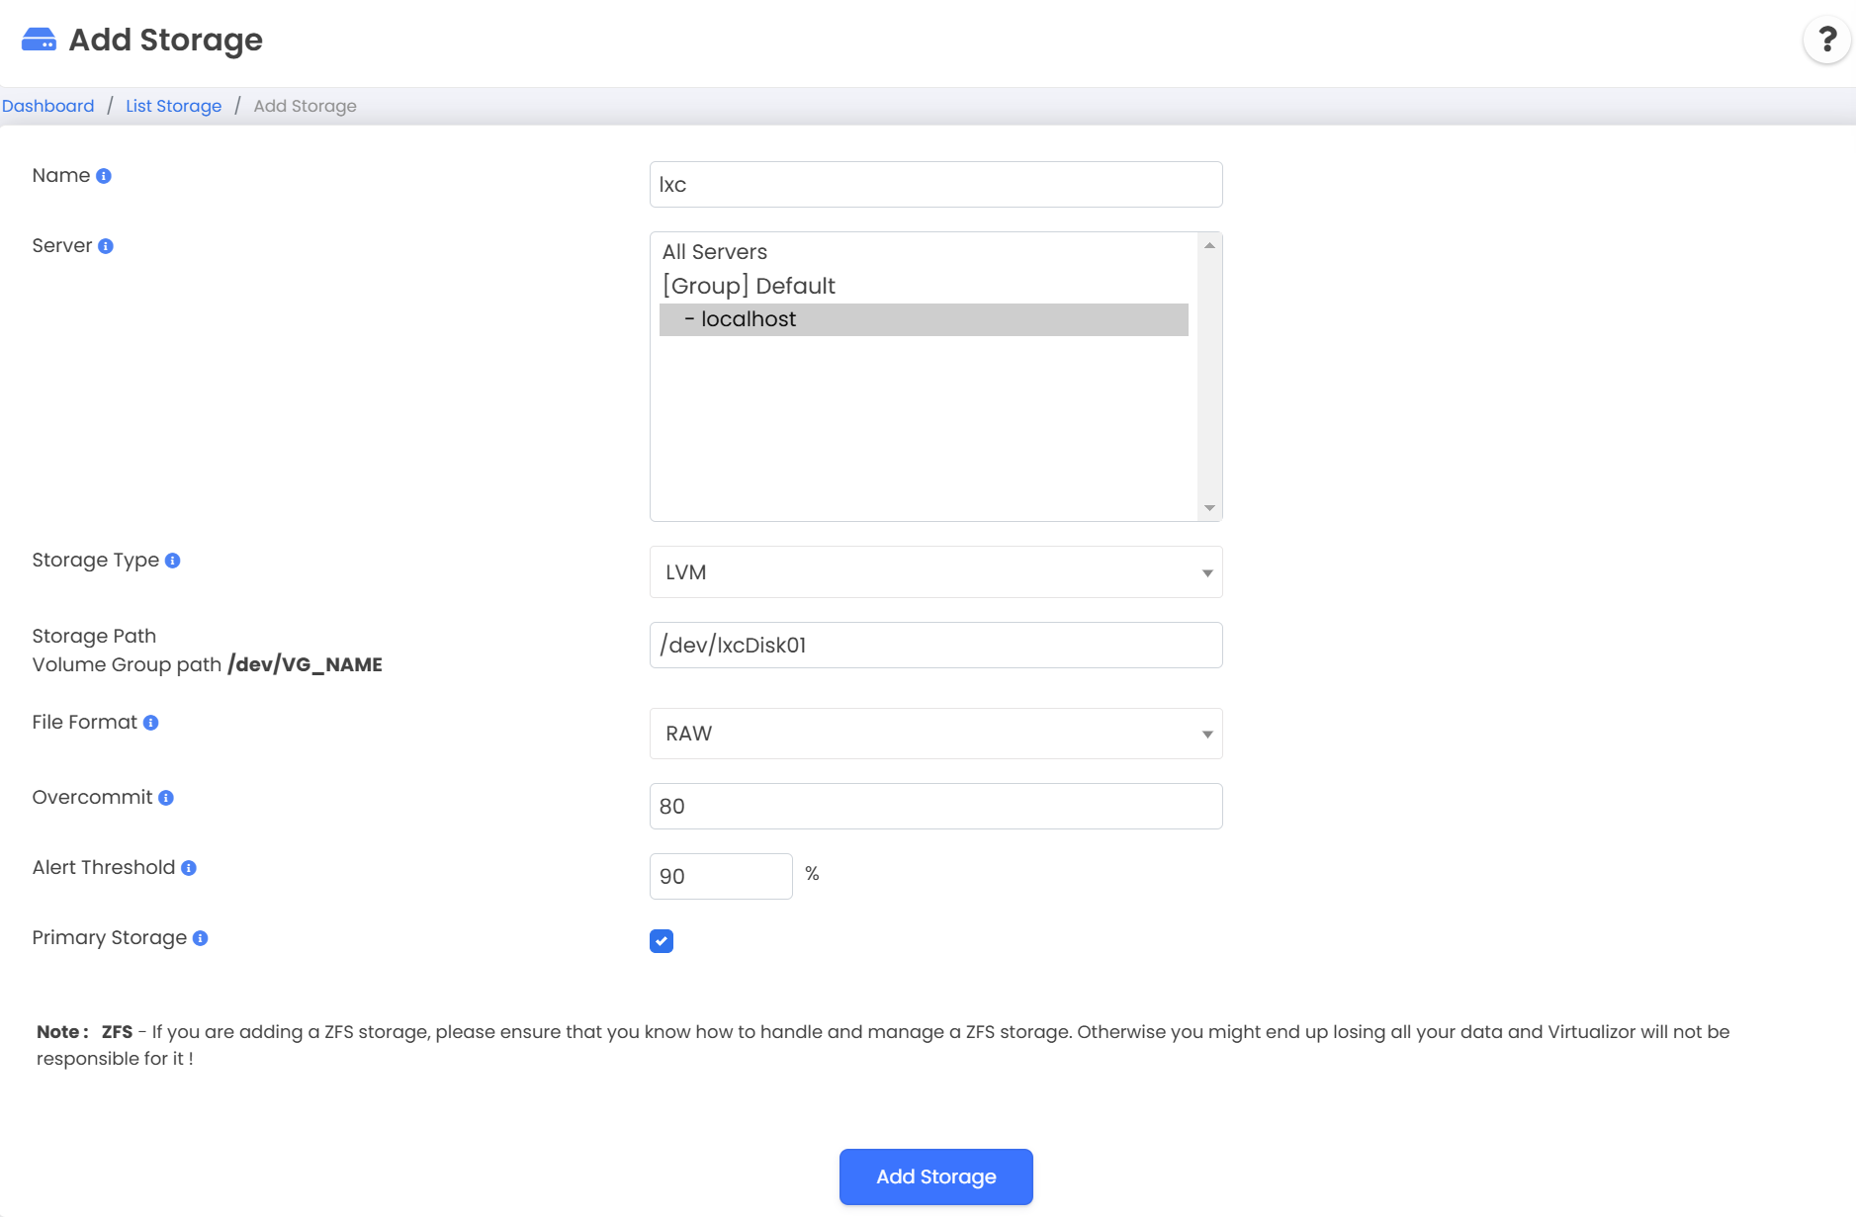The image size is (1856, 1217).
Task: Open help via question mark icon
Action: tap(1826, 41)
